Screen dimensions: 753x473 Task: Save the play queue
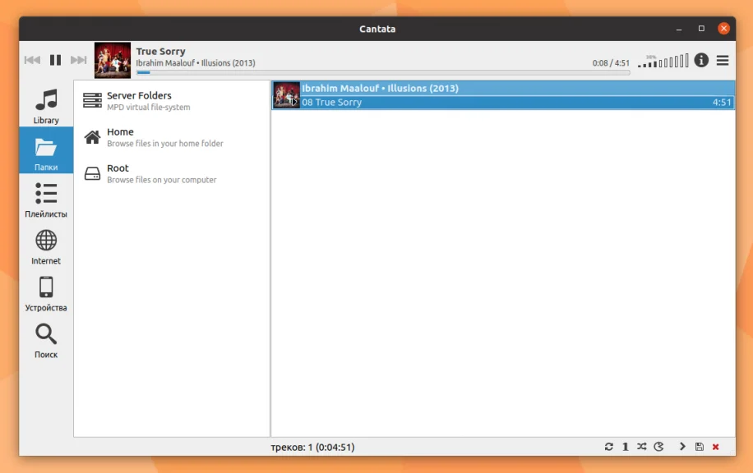pos(700,447)
